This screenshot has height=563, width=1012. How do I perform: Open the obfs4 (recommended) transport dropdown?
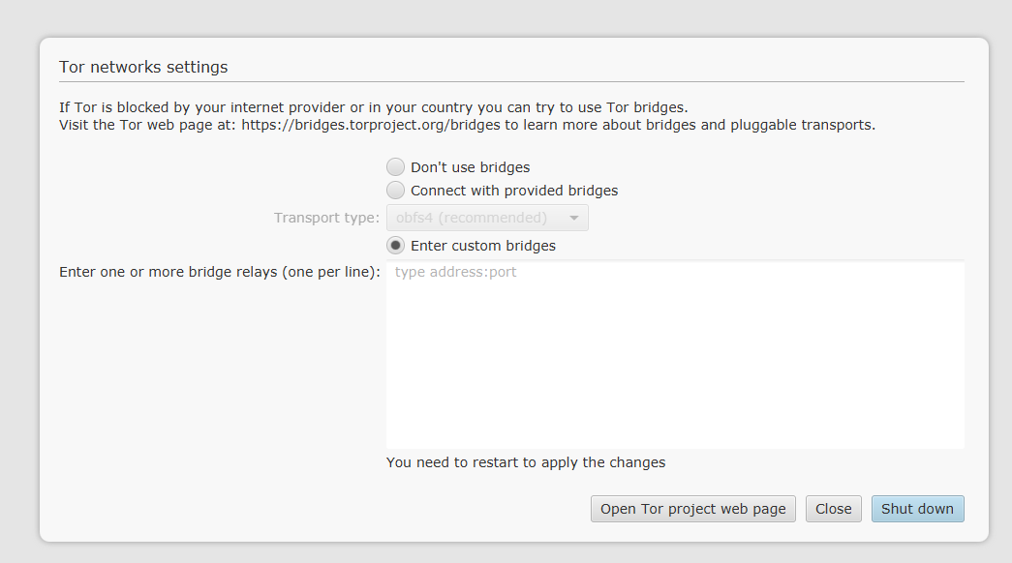(x=487, y=218)
